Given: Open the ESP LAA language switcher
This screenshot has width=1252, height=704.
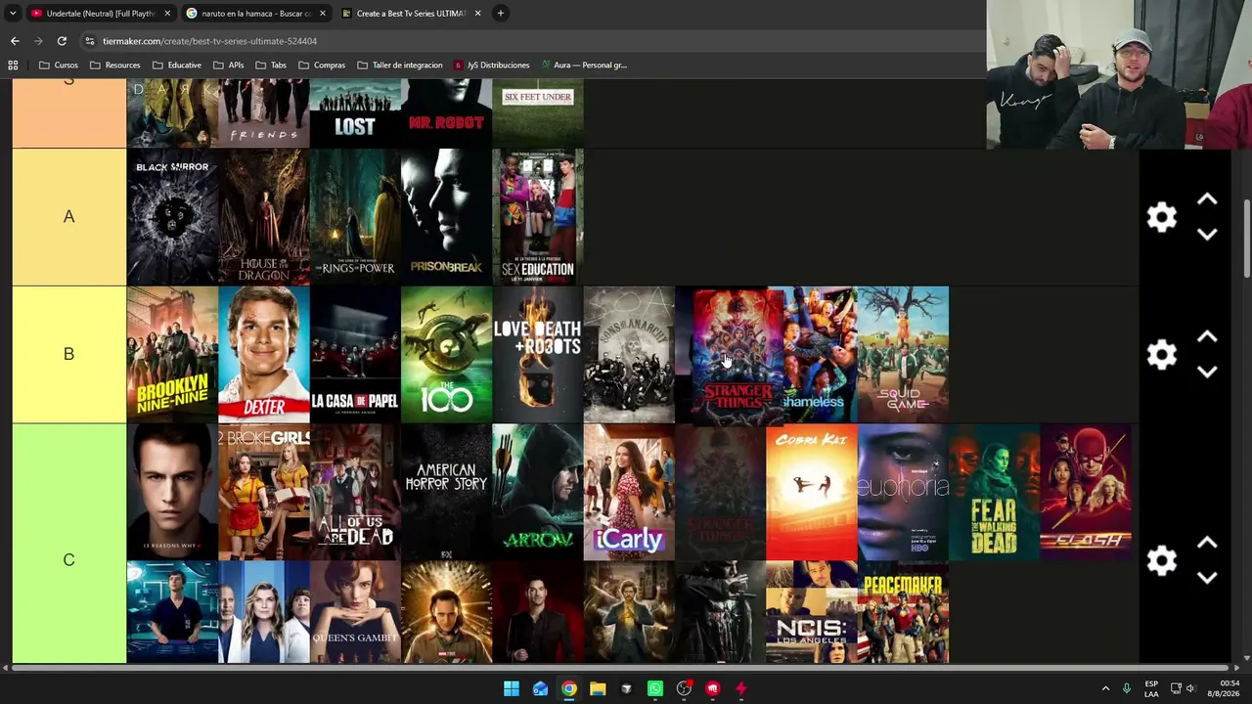Looking at the screenshot, I should click(x=1151, y=688).
